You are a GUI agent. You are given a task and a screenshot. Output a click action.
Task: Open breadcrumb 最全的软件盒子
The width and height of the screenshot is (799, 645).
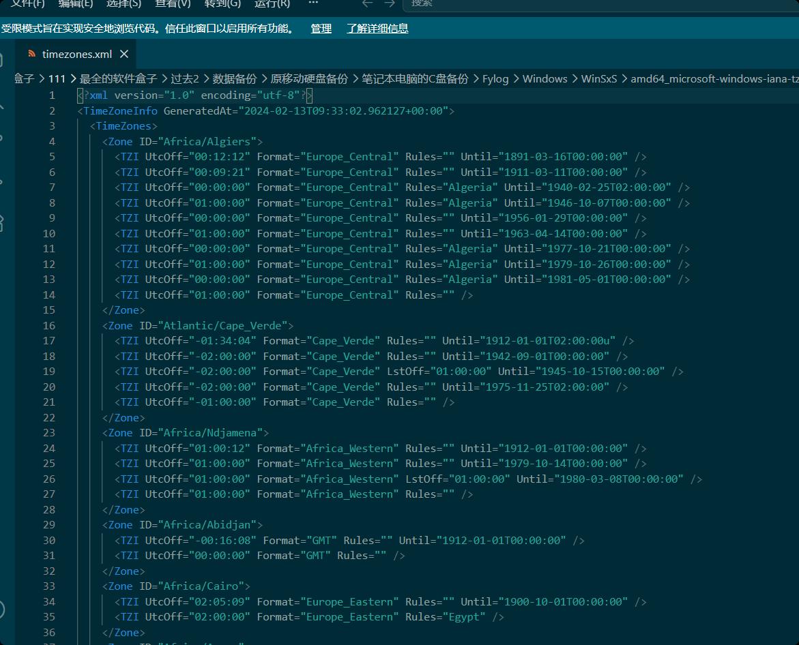pos(118,79)
